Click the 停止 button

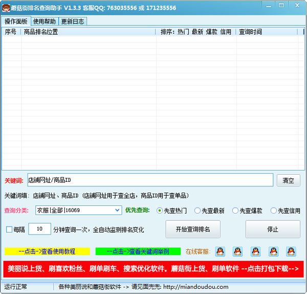tap(273, 229)
